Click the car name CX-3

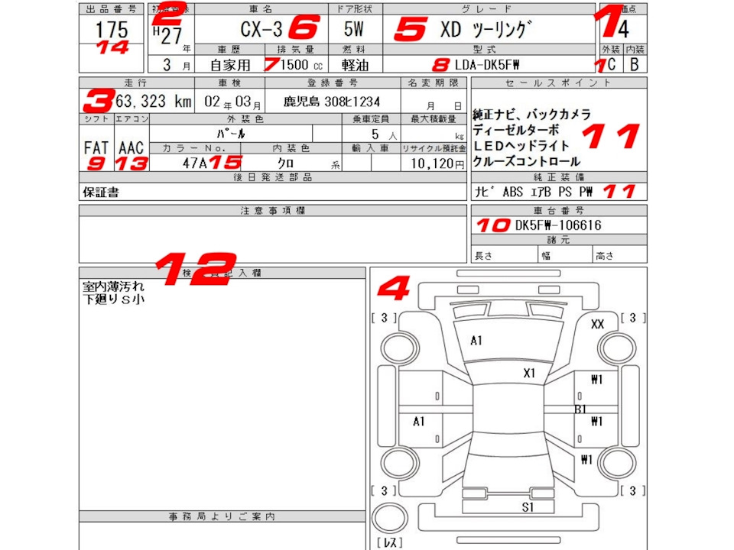261,30
